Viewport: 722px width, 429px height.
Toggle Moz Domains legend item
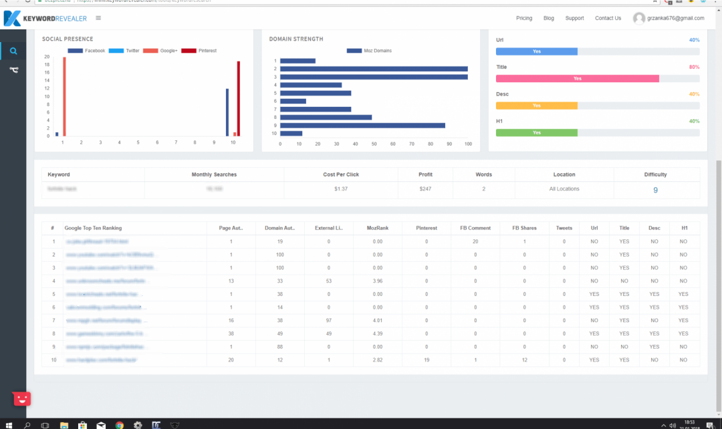pos(370,51)
